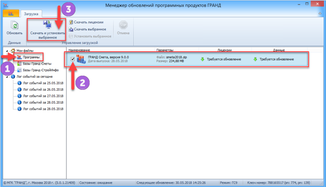Click the МГК "ГРАНД" copyright status text
The height and width of the screenshot is (187, 326).
pos(39,182)
